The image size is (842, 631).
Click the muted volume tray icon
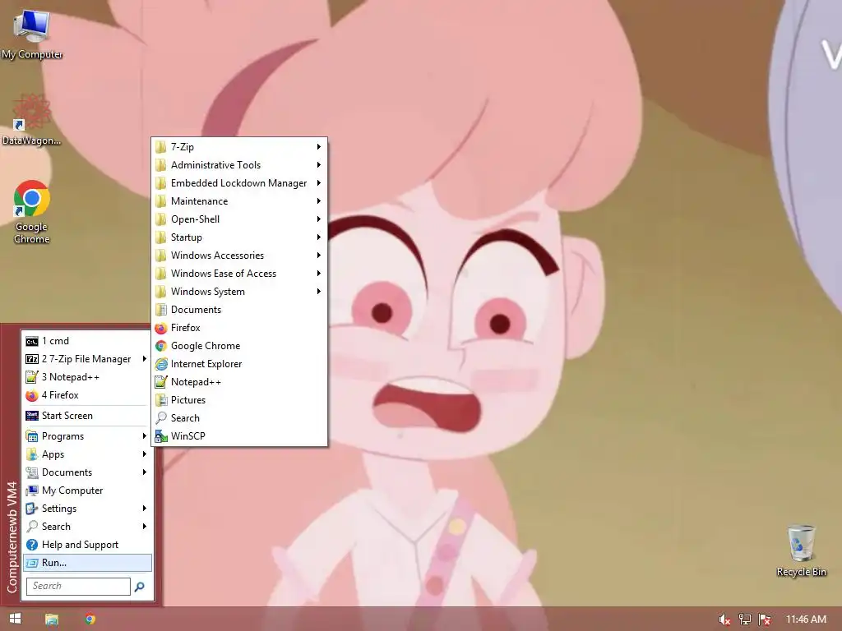pos(724,619)
